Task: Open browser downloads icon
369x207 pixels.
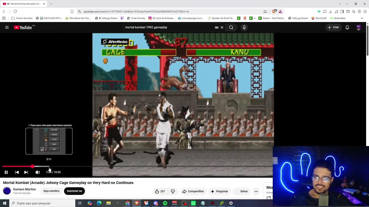Action: tap(330, 11)
